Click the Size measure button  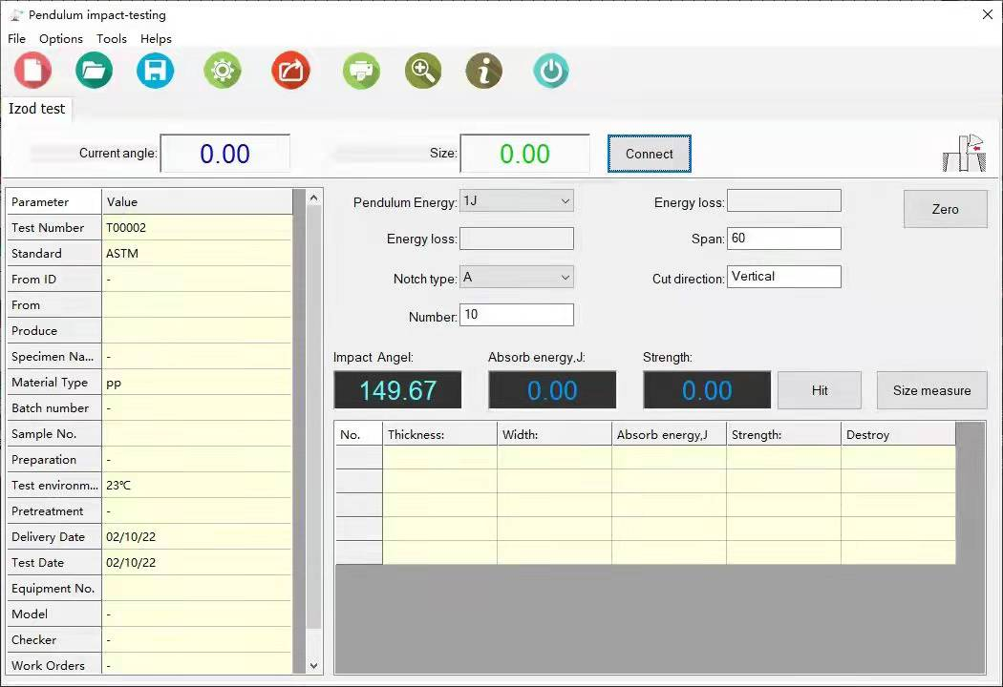coord(930,389)
